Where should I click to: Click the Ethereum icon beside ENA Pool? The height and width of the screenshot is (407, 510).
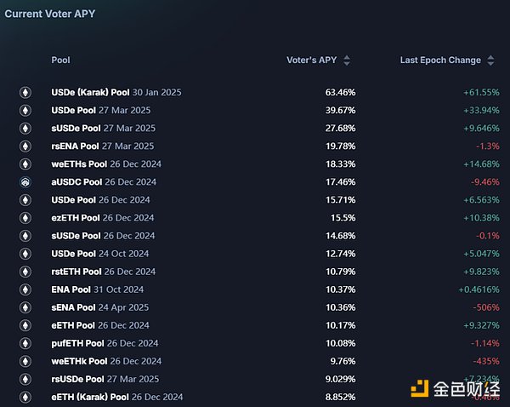(25, 289)
